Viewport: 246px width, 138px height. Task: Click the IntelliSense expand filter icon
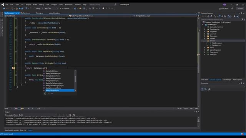tap(45, 94)
